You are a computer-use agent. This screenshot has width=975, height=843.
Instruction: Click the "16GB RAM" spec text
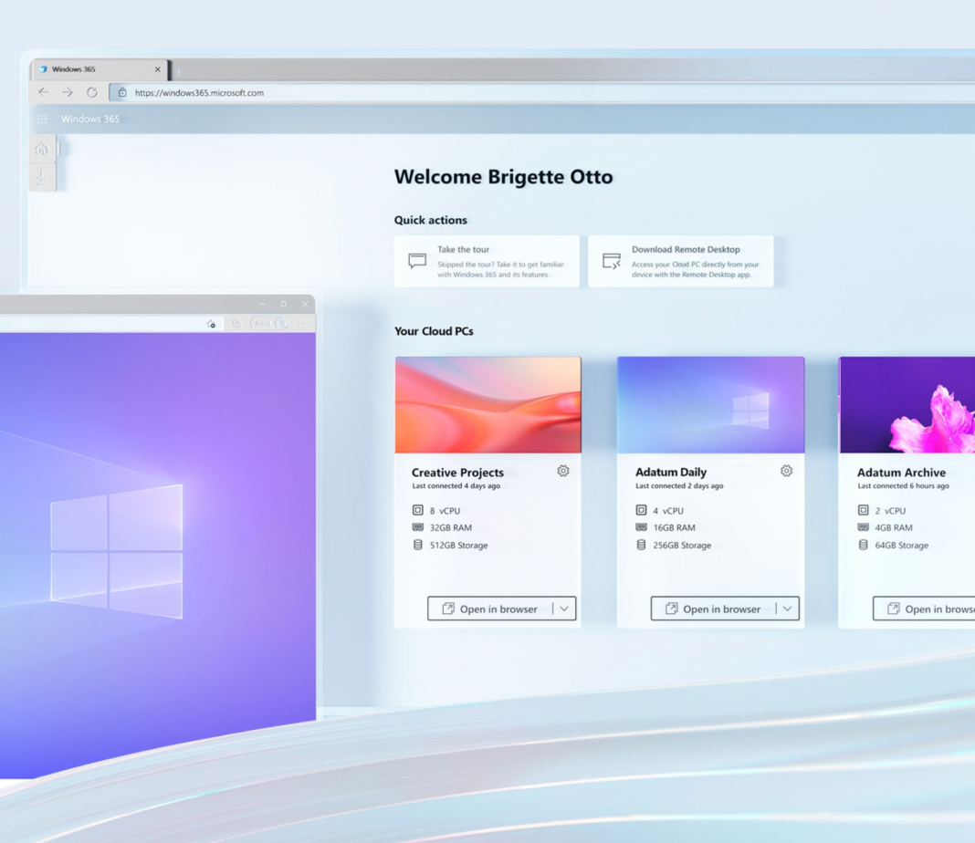(674, 527)
